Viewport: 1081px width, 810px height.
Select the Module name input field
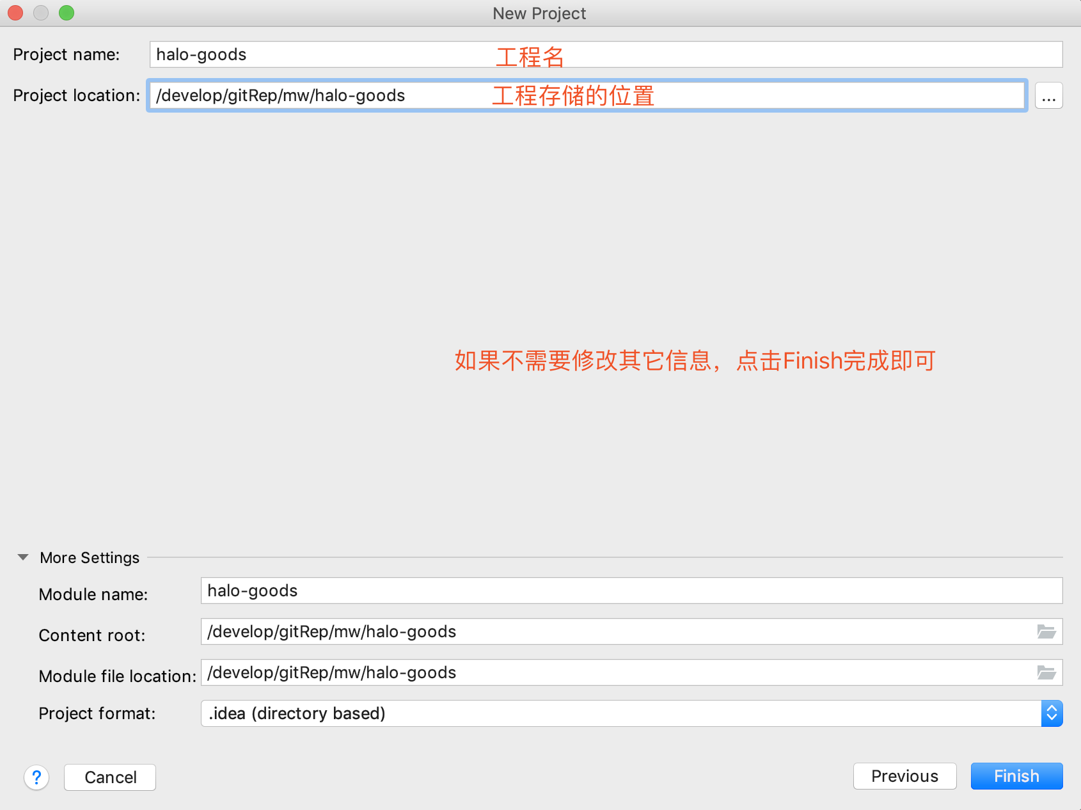click(631, 591)
